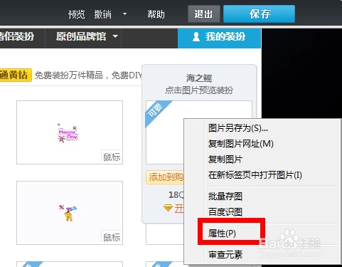342x267 pixels.
Task: Click the 退出 exit button
Action: click(x=204, y=14)
